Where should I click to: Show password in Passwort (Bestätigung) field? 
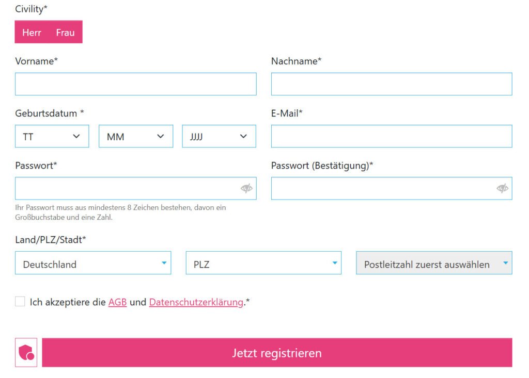pyautogui.click(x=502, y=188)
